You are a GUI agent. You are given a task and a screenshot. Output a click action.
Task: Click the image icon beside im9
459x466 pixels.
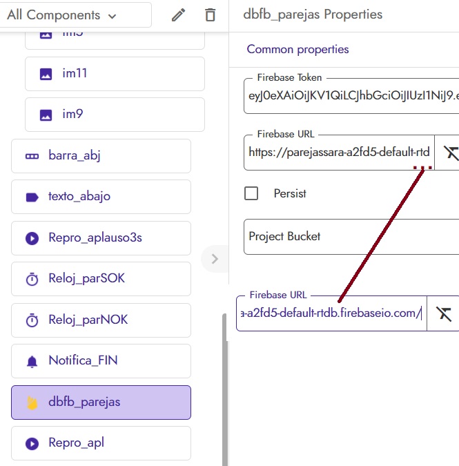click(46, 115)
